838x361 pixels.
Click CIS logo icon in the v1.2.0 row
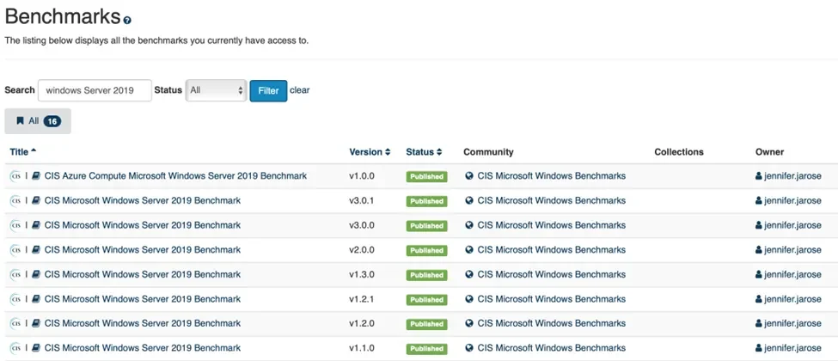(15, 323)
